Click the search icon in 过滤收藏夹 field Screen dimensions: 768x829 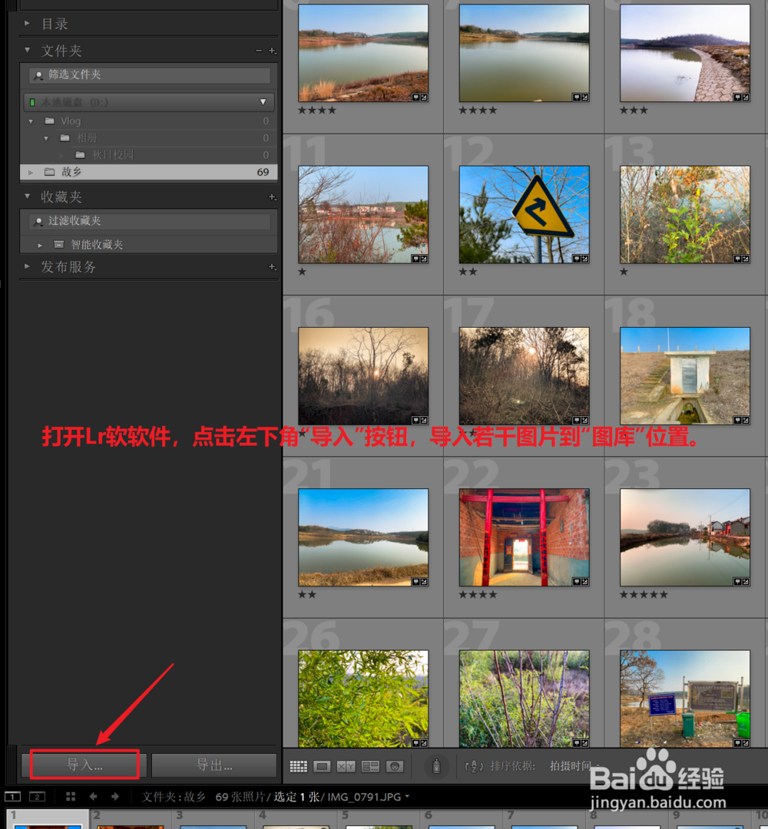[x=38, y=222]
